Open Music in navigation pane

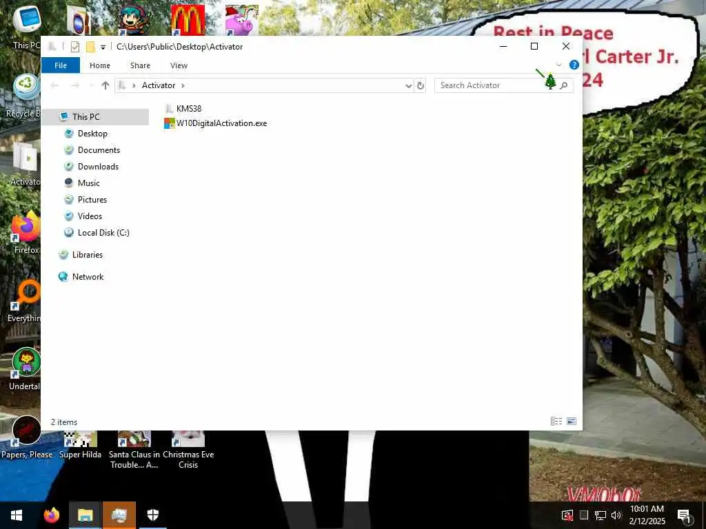click(x=89, y=183)
